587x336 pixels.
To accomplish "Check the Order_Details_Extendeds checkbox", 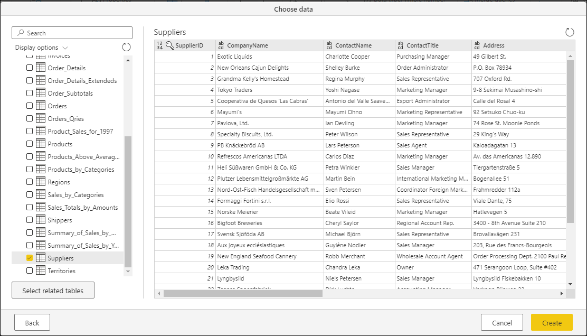I will pos(30,80).
